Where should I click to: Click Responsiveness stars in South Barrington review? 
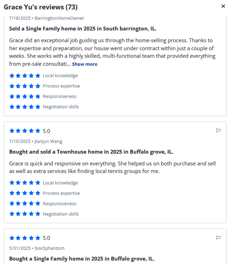(25, 96)
